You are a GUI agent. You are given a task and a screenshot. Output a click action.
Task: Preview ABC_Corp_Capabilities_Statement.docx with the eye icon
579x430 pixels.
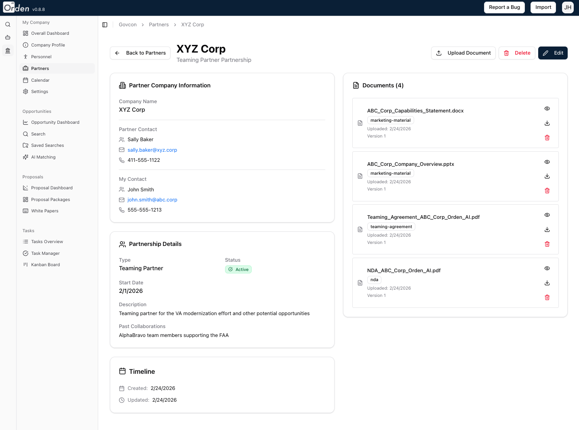click(547, 108)
